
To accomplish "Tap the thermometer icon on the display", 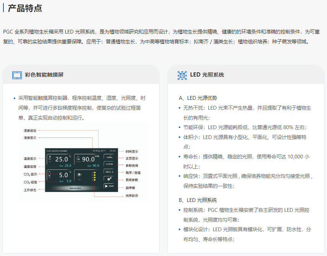I will coord(50,159).
